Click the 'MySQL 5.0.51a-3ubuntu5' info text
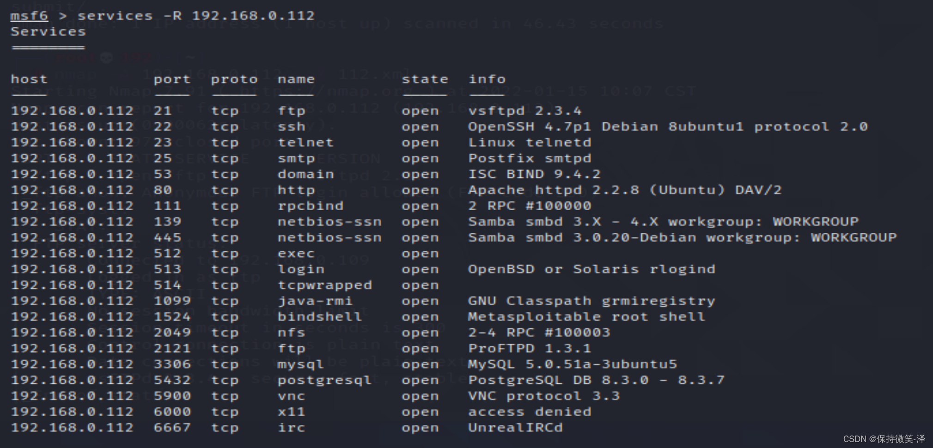933x448 pixels. coord(572,364)
